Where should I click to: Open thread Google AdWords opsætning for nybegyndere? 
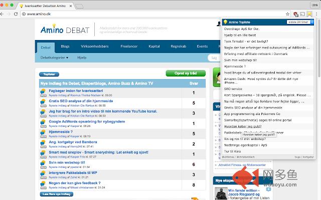coord(87,121)
